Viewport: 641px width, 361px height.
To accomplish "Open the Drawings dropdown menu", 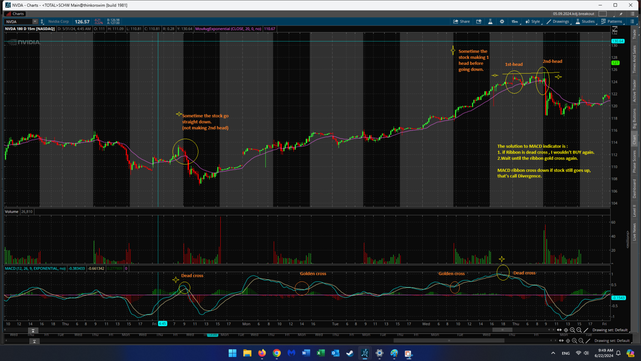I will [558, 21].
